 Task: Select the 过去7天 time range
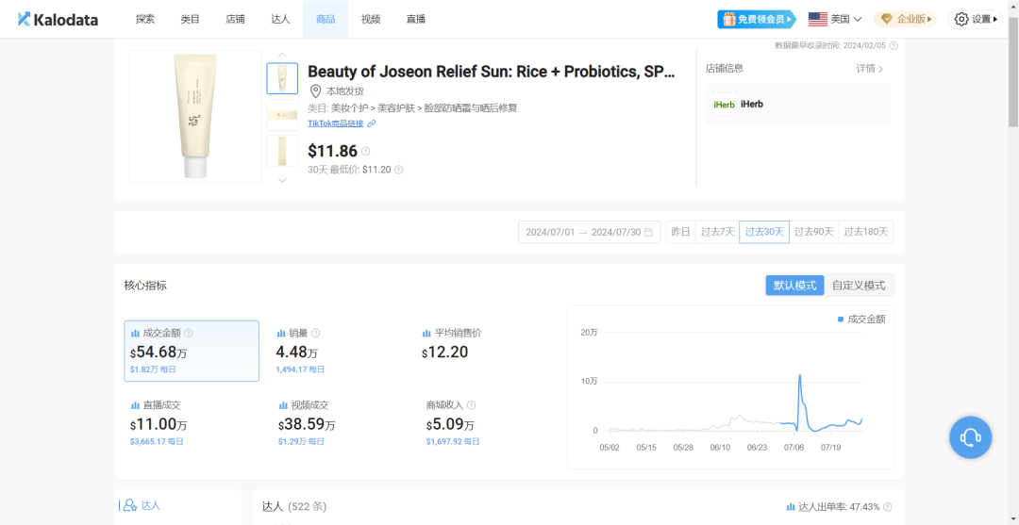point(717,232)
